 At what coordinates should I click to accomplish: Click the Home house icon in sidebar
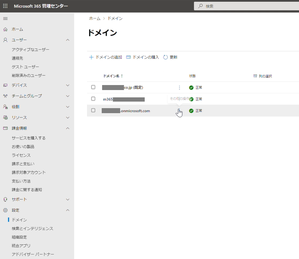(5, 29)
